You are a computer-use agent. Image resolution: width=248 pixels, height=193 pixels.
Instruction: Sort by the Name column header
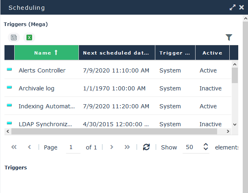46,53
